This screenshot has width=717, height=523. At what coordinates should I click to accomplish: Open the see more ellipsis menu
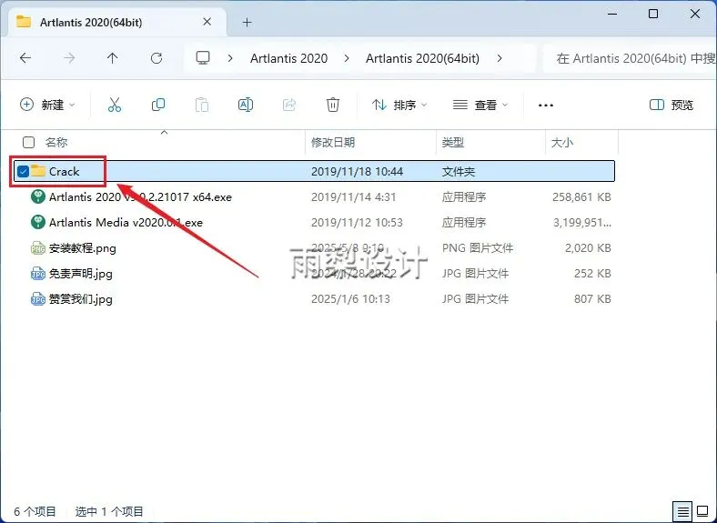coord(546,106)
